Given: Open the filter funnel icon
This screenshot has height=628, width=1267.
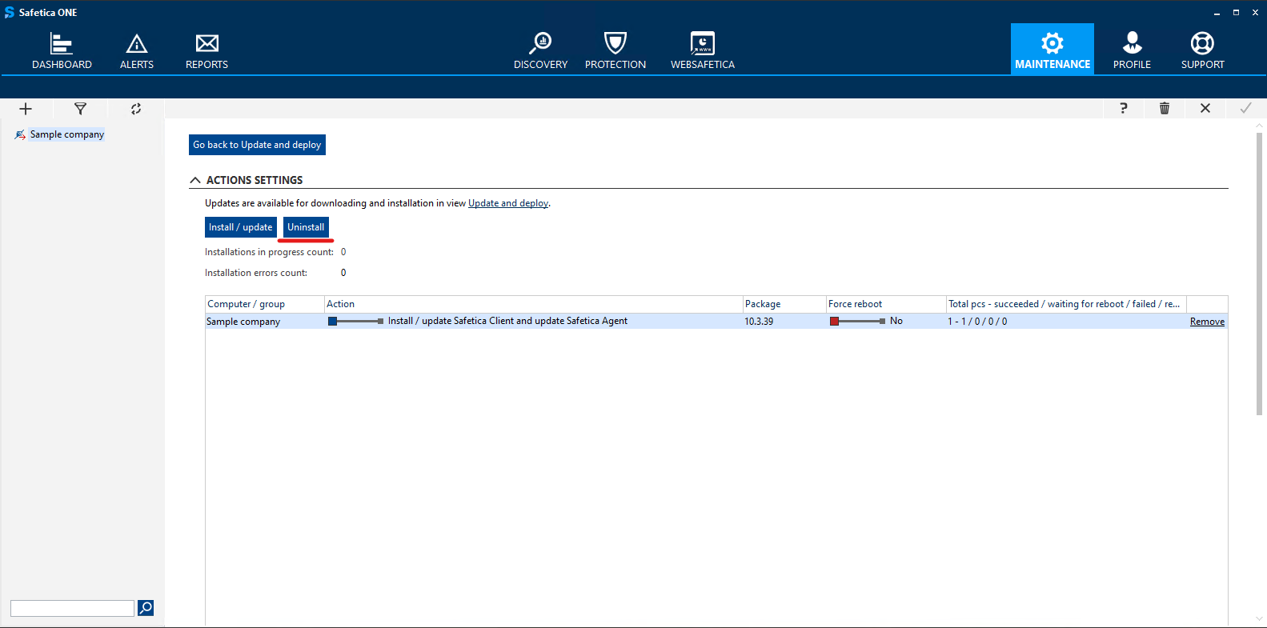Looking at the screenshot, I should click(x=80, y=109).
